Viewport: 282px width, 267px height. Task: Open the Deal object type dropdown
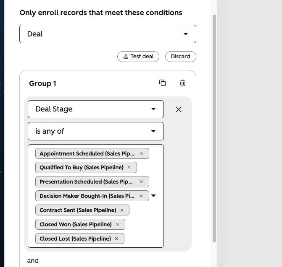click(108, 34)
